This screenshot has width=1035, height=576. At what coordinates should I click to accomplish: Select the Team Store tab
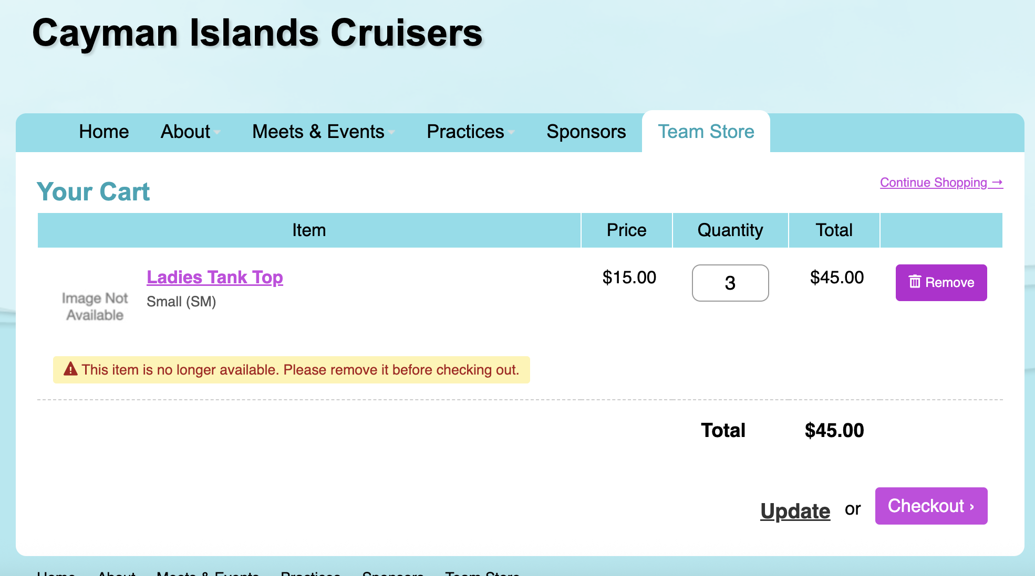(706, 132)
